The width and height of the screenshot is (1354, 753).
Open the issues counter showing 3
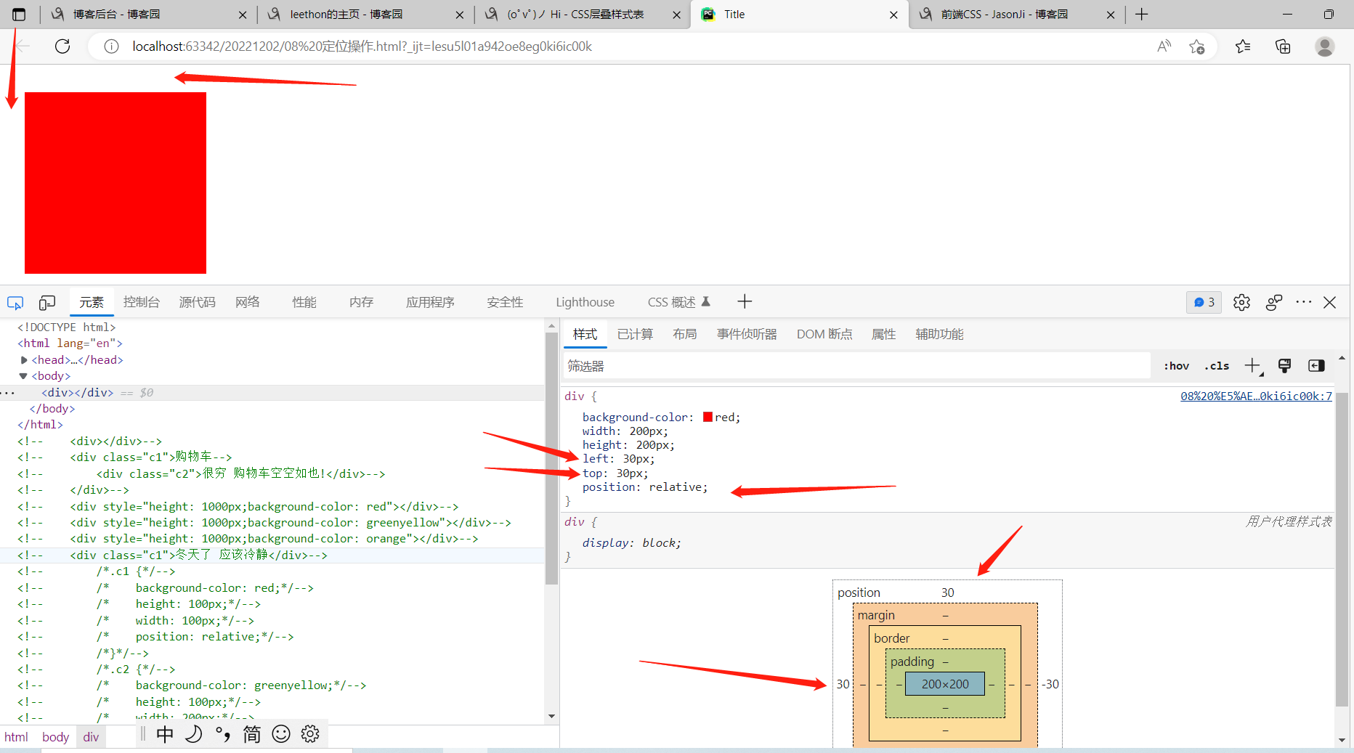[x=1204, y=302]
